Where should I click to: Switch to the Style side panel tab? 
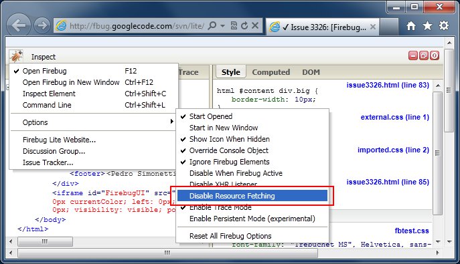[x=231, y=72]
